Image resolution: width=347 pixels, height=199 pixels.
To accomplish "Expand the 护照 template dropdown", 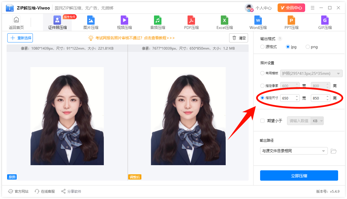I will [311, 73].
